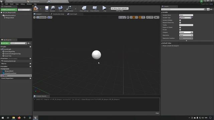
Task: Toggle Instance Editable checkbox
Action: coord(180,20)
